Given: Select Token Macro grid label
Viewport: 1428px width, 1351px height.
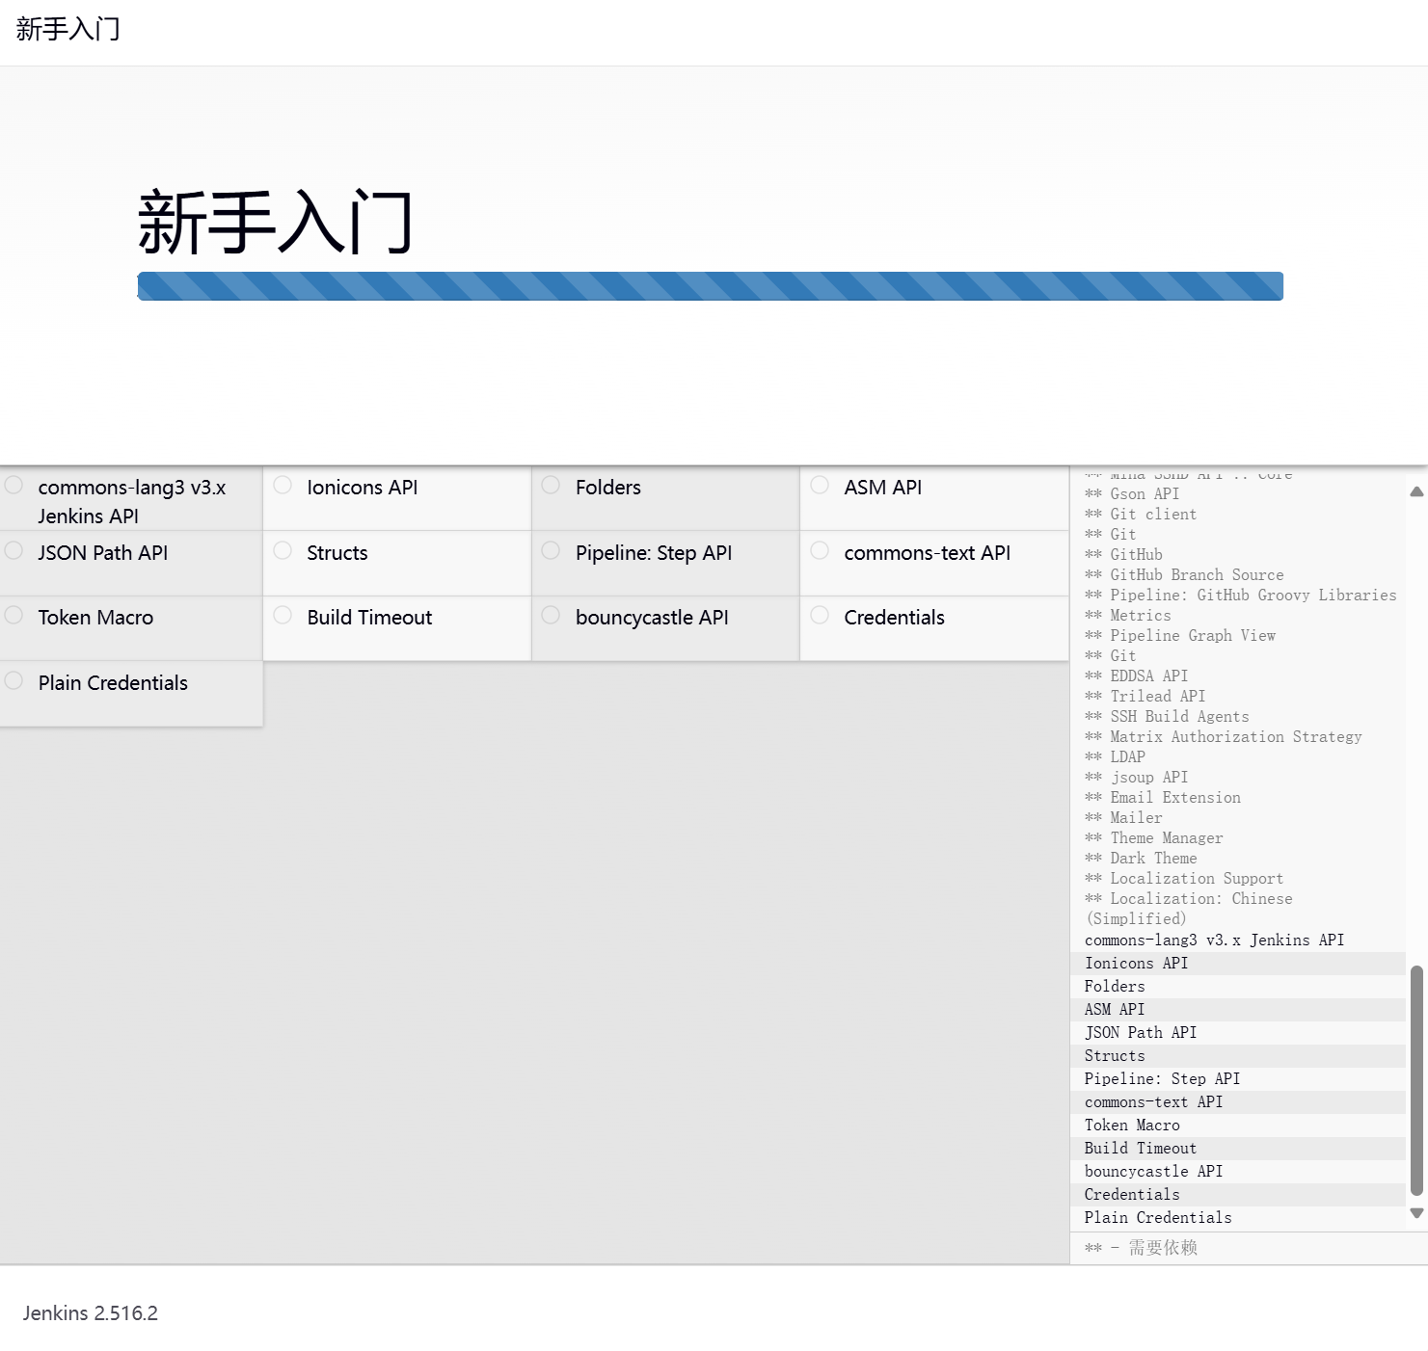Looking at the screenshot, I should [x=95, y=618].
